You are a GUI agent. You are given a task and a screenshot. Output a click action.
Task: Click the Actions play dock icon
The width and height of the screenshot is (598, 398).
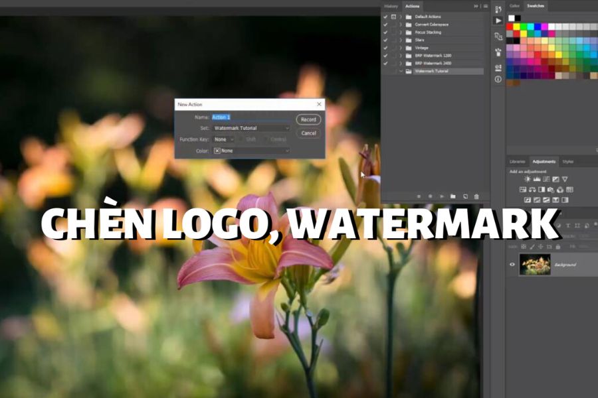tap(498, 21)
